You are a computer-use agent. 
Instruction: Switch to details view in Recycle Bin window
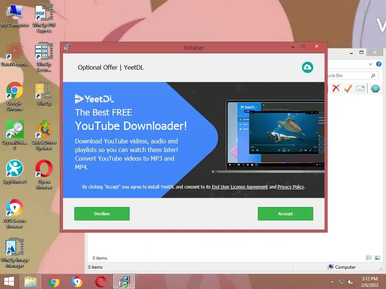pyautogui.click(x=369, y=257)
